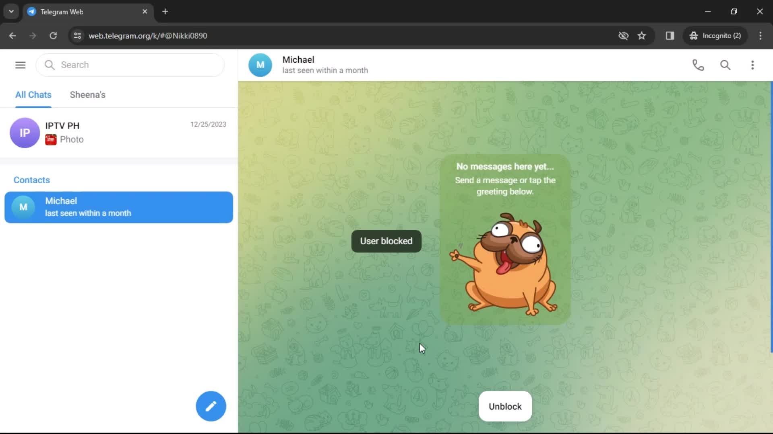
Task: Click the Telegram Web address bar
Action: tap(149, 35)
